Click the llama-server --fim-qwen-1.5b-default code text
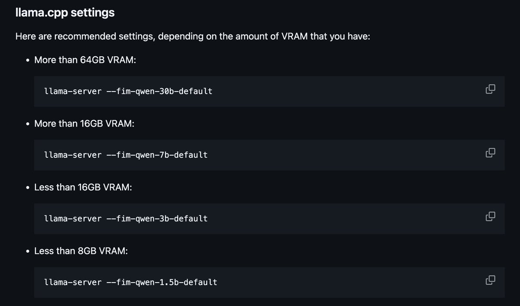520x306 pixels. 130,282
